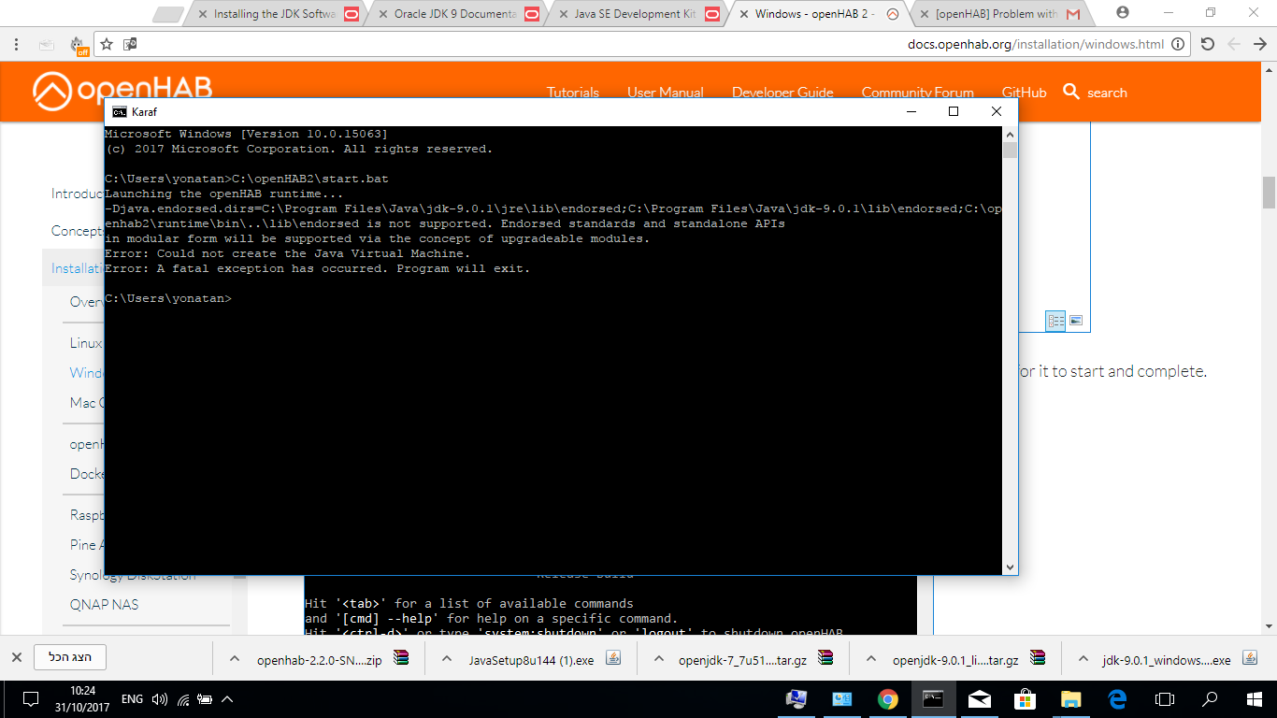Image resolution: width=1277 pixels, height=718 pixels.
Task: Click the openHAB search field
Action: (1107, 93)
